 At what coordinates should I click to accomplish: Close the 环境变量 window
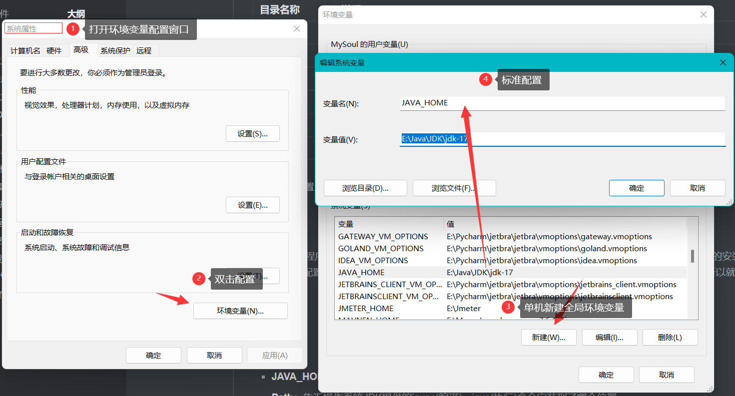(704, 14)
